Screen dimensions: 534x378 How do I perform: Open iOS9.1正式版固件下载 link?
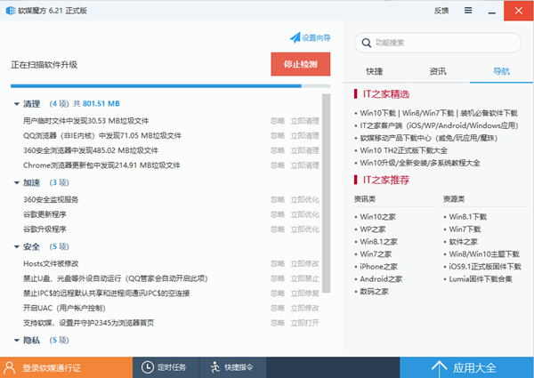[x=485, y=267]
